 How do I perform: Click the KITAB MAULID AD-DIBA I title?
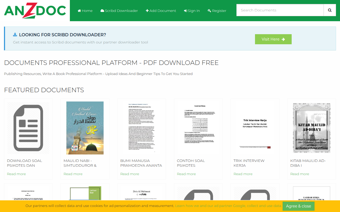308,163
